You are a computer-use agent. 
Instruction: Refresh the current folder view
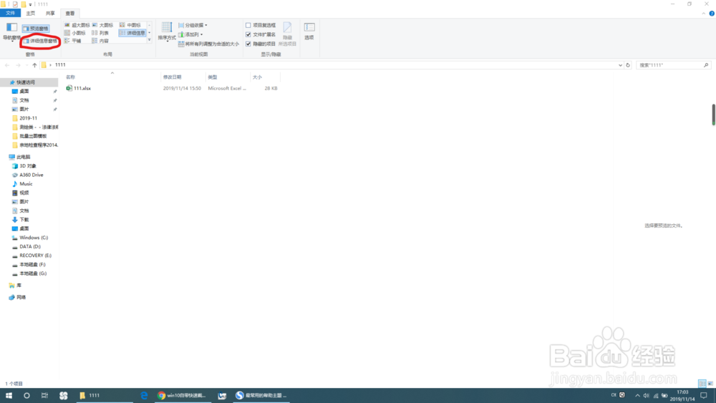628,65
